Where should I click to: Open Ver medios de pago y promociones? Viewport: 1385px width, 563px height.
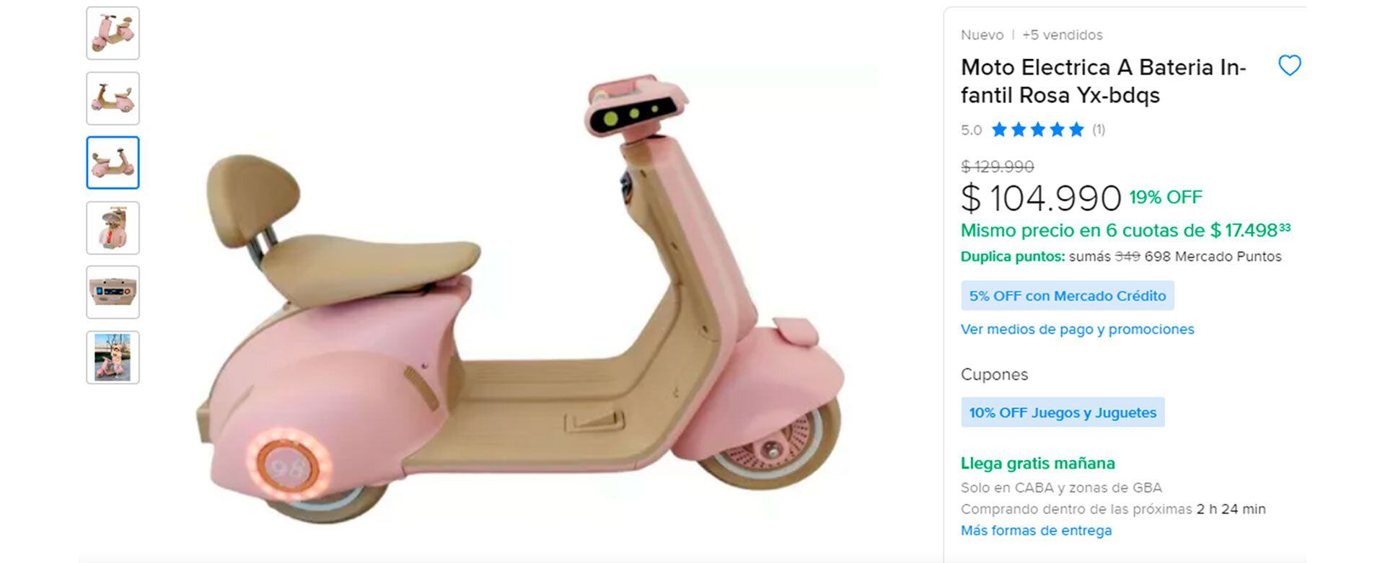[x=1077, y=329]
